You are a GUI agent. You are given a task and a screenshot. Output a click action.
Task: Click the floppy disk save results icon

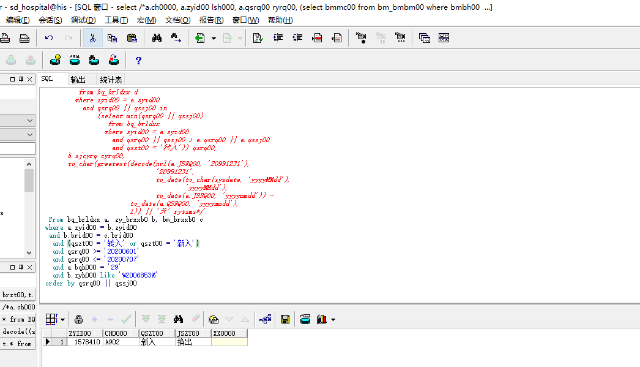point(285,319)
